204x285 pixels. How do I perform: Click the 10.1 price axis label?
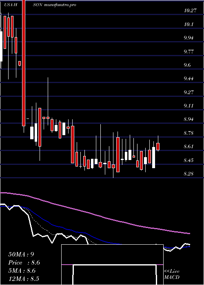188,24
